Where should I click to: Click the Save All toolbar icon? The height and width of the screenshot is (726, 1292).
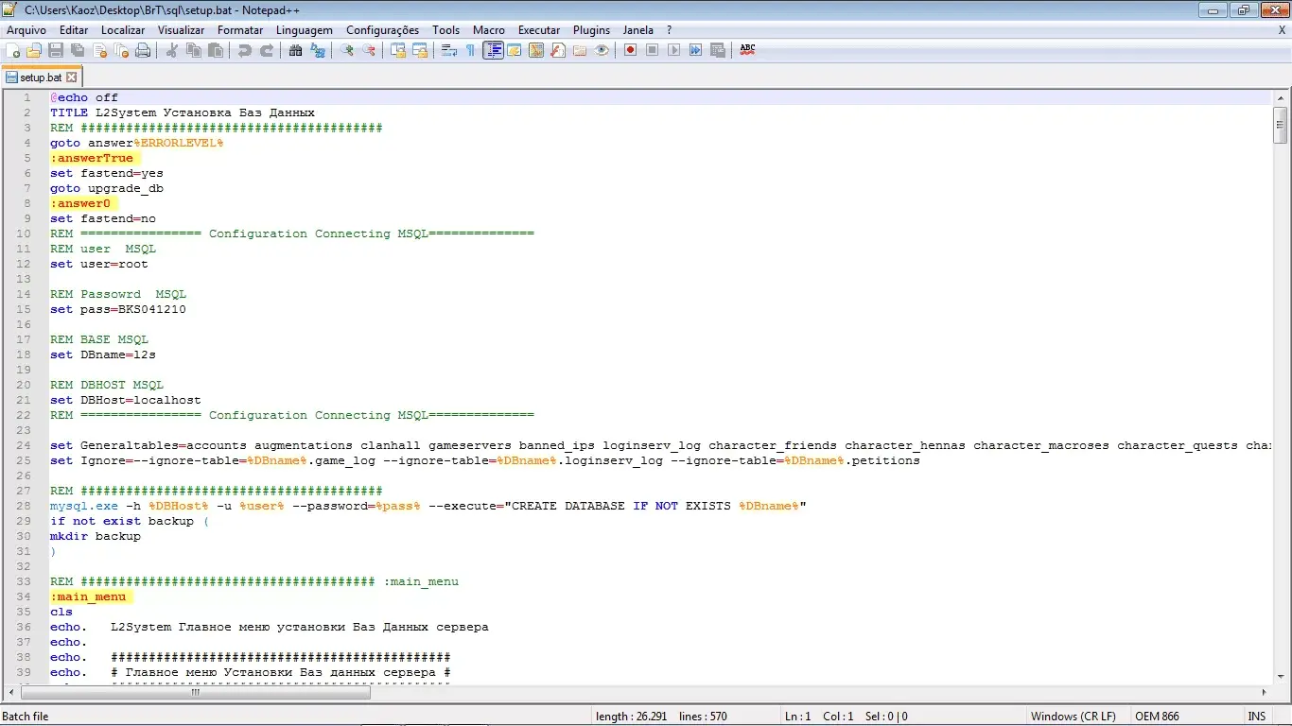pos(78,50)
